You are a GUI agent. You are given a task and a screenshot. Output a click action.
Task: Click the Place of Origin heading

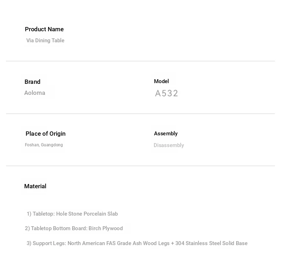pyautogui.click(x=46, y=134)
